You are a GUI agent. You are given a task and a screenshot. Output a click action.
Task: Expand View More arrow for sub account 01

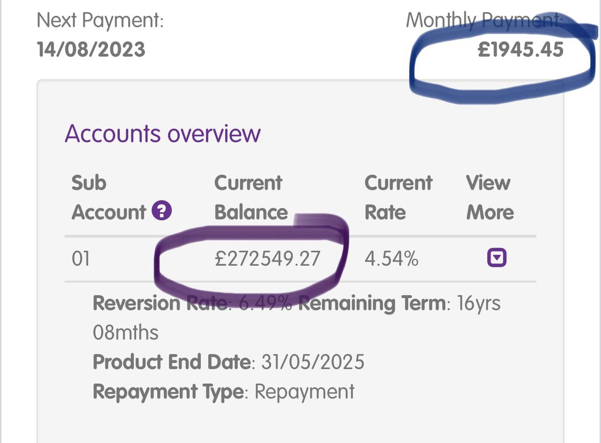[497, 258]
